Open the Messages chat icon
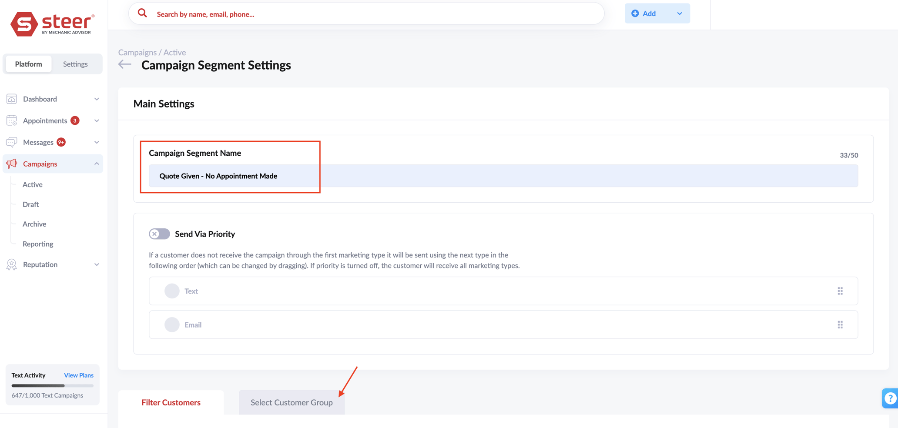This screenshot has height=428, width=898. click(11, 142)
